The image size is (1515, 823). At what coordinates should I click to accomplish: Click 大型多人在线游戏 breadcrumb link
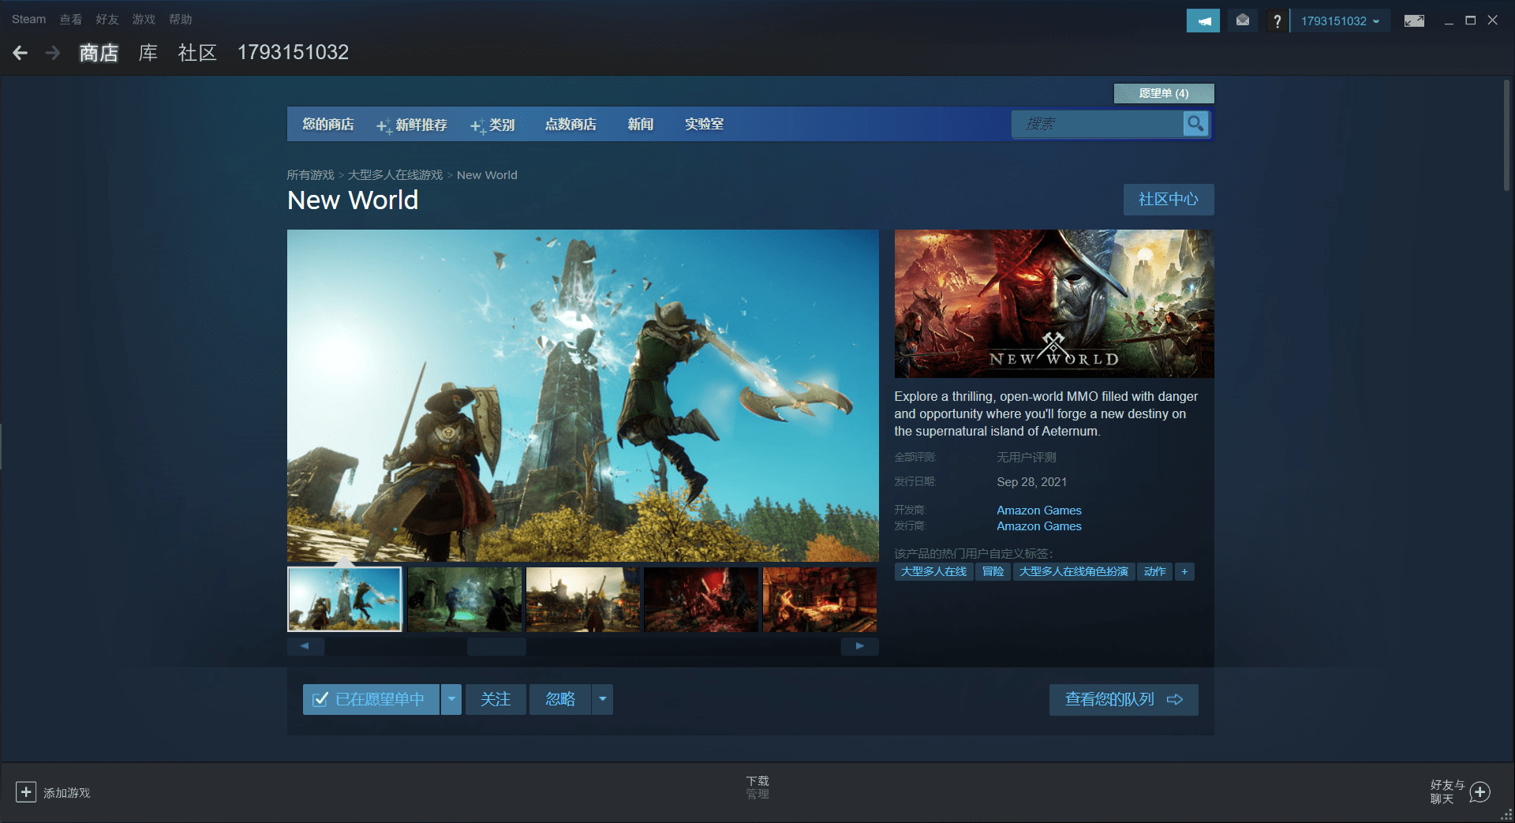pyautogui.click(x=395, y=175)
